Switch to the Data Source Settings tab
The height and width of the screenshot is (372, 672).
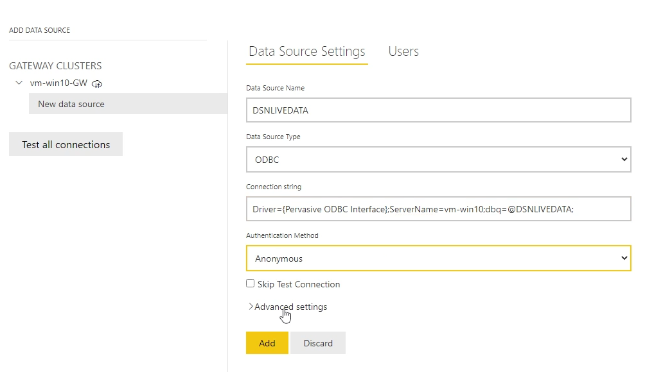click(x=306, y=51)
